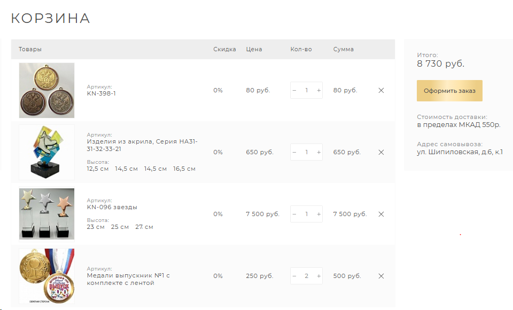Increase quantity of graduate medals
The image size is (513, 310).
318,276
